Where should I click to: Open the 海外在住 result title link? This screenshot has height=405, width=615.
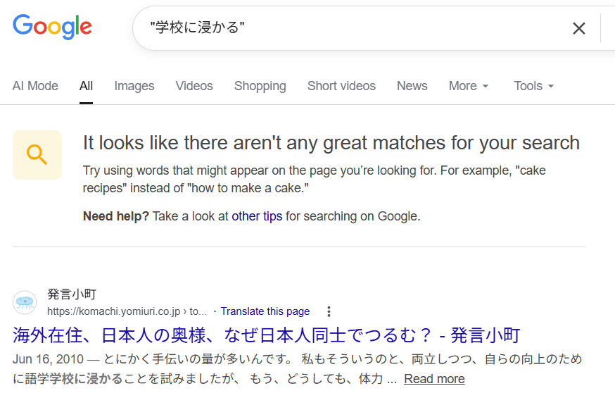point(266,335)
